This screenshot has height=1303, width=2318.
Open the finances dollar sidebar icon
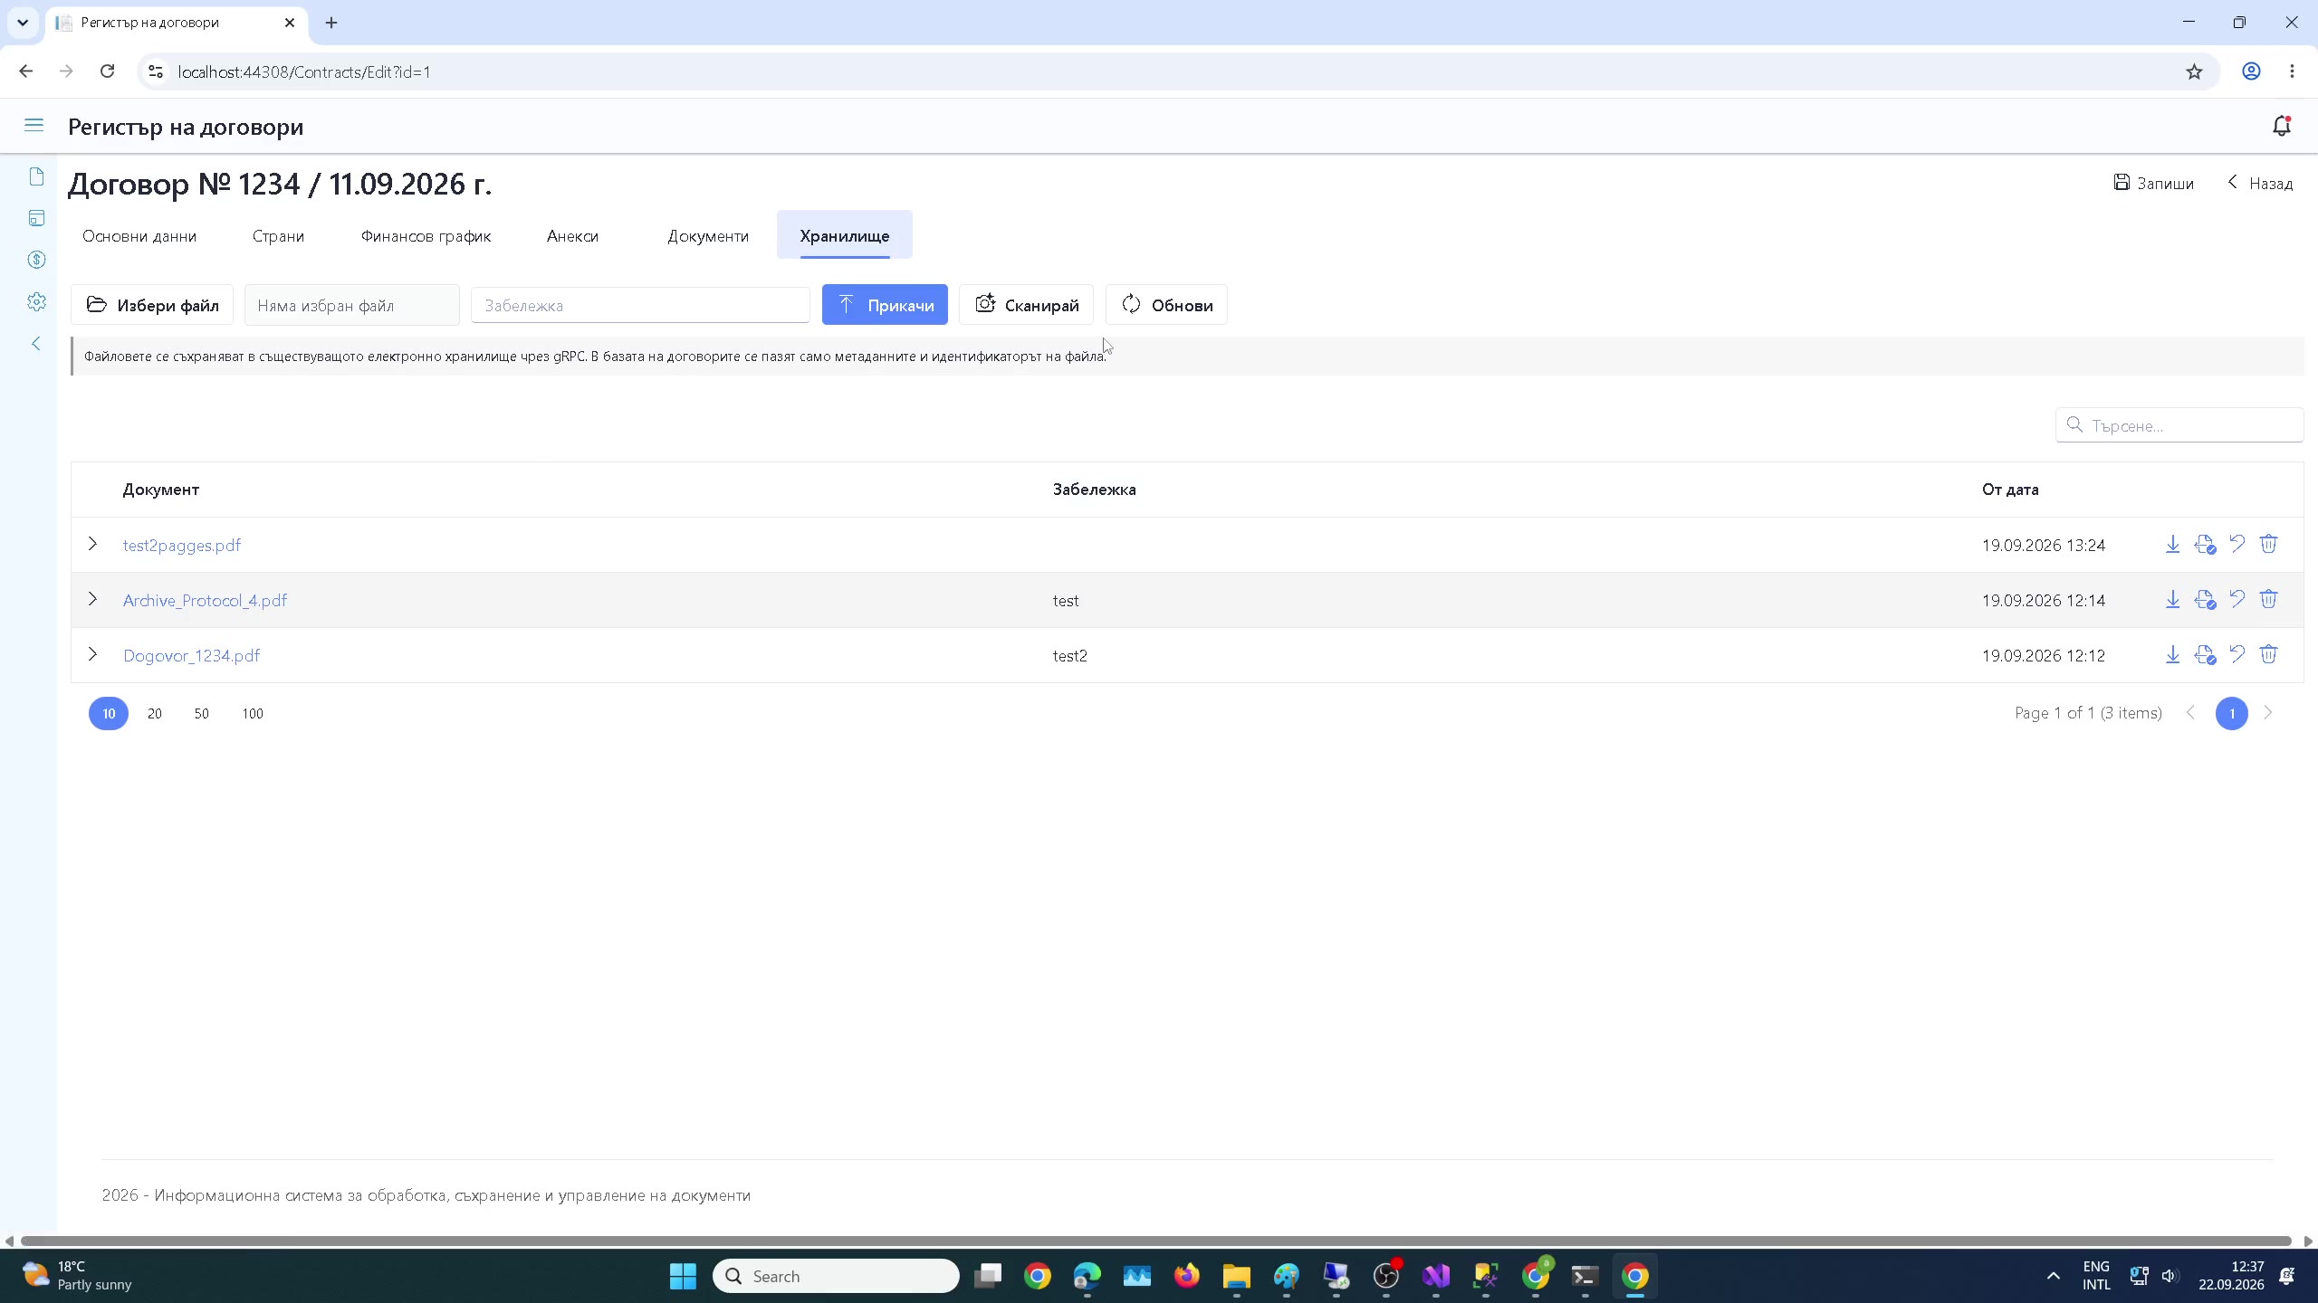pyautogui.click(x=36, y=260)
